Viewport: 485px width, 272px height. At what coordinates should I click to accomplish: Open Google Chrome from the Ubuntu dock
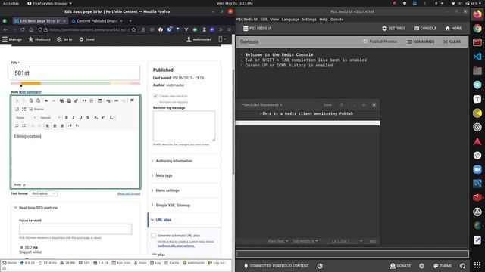coord(477,29)
